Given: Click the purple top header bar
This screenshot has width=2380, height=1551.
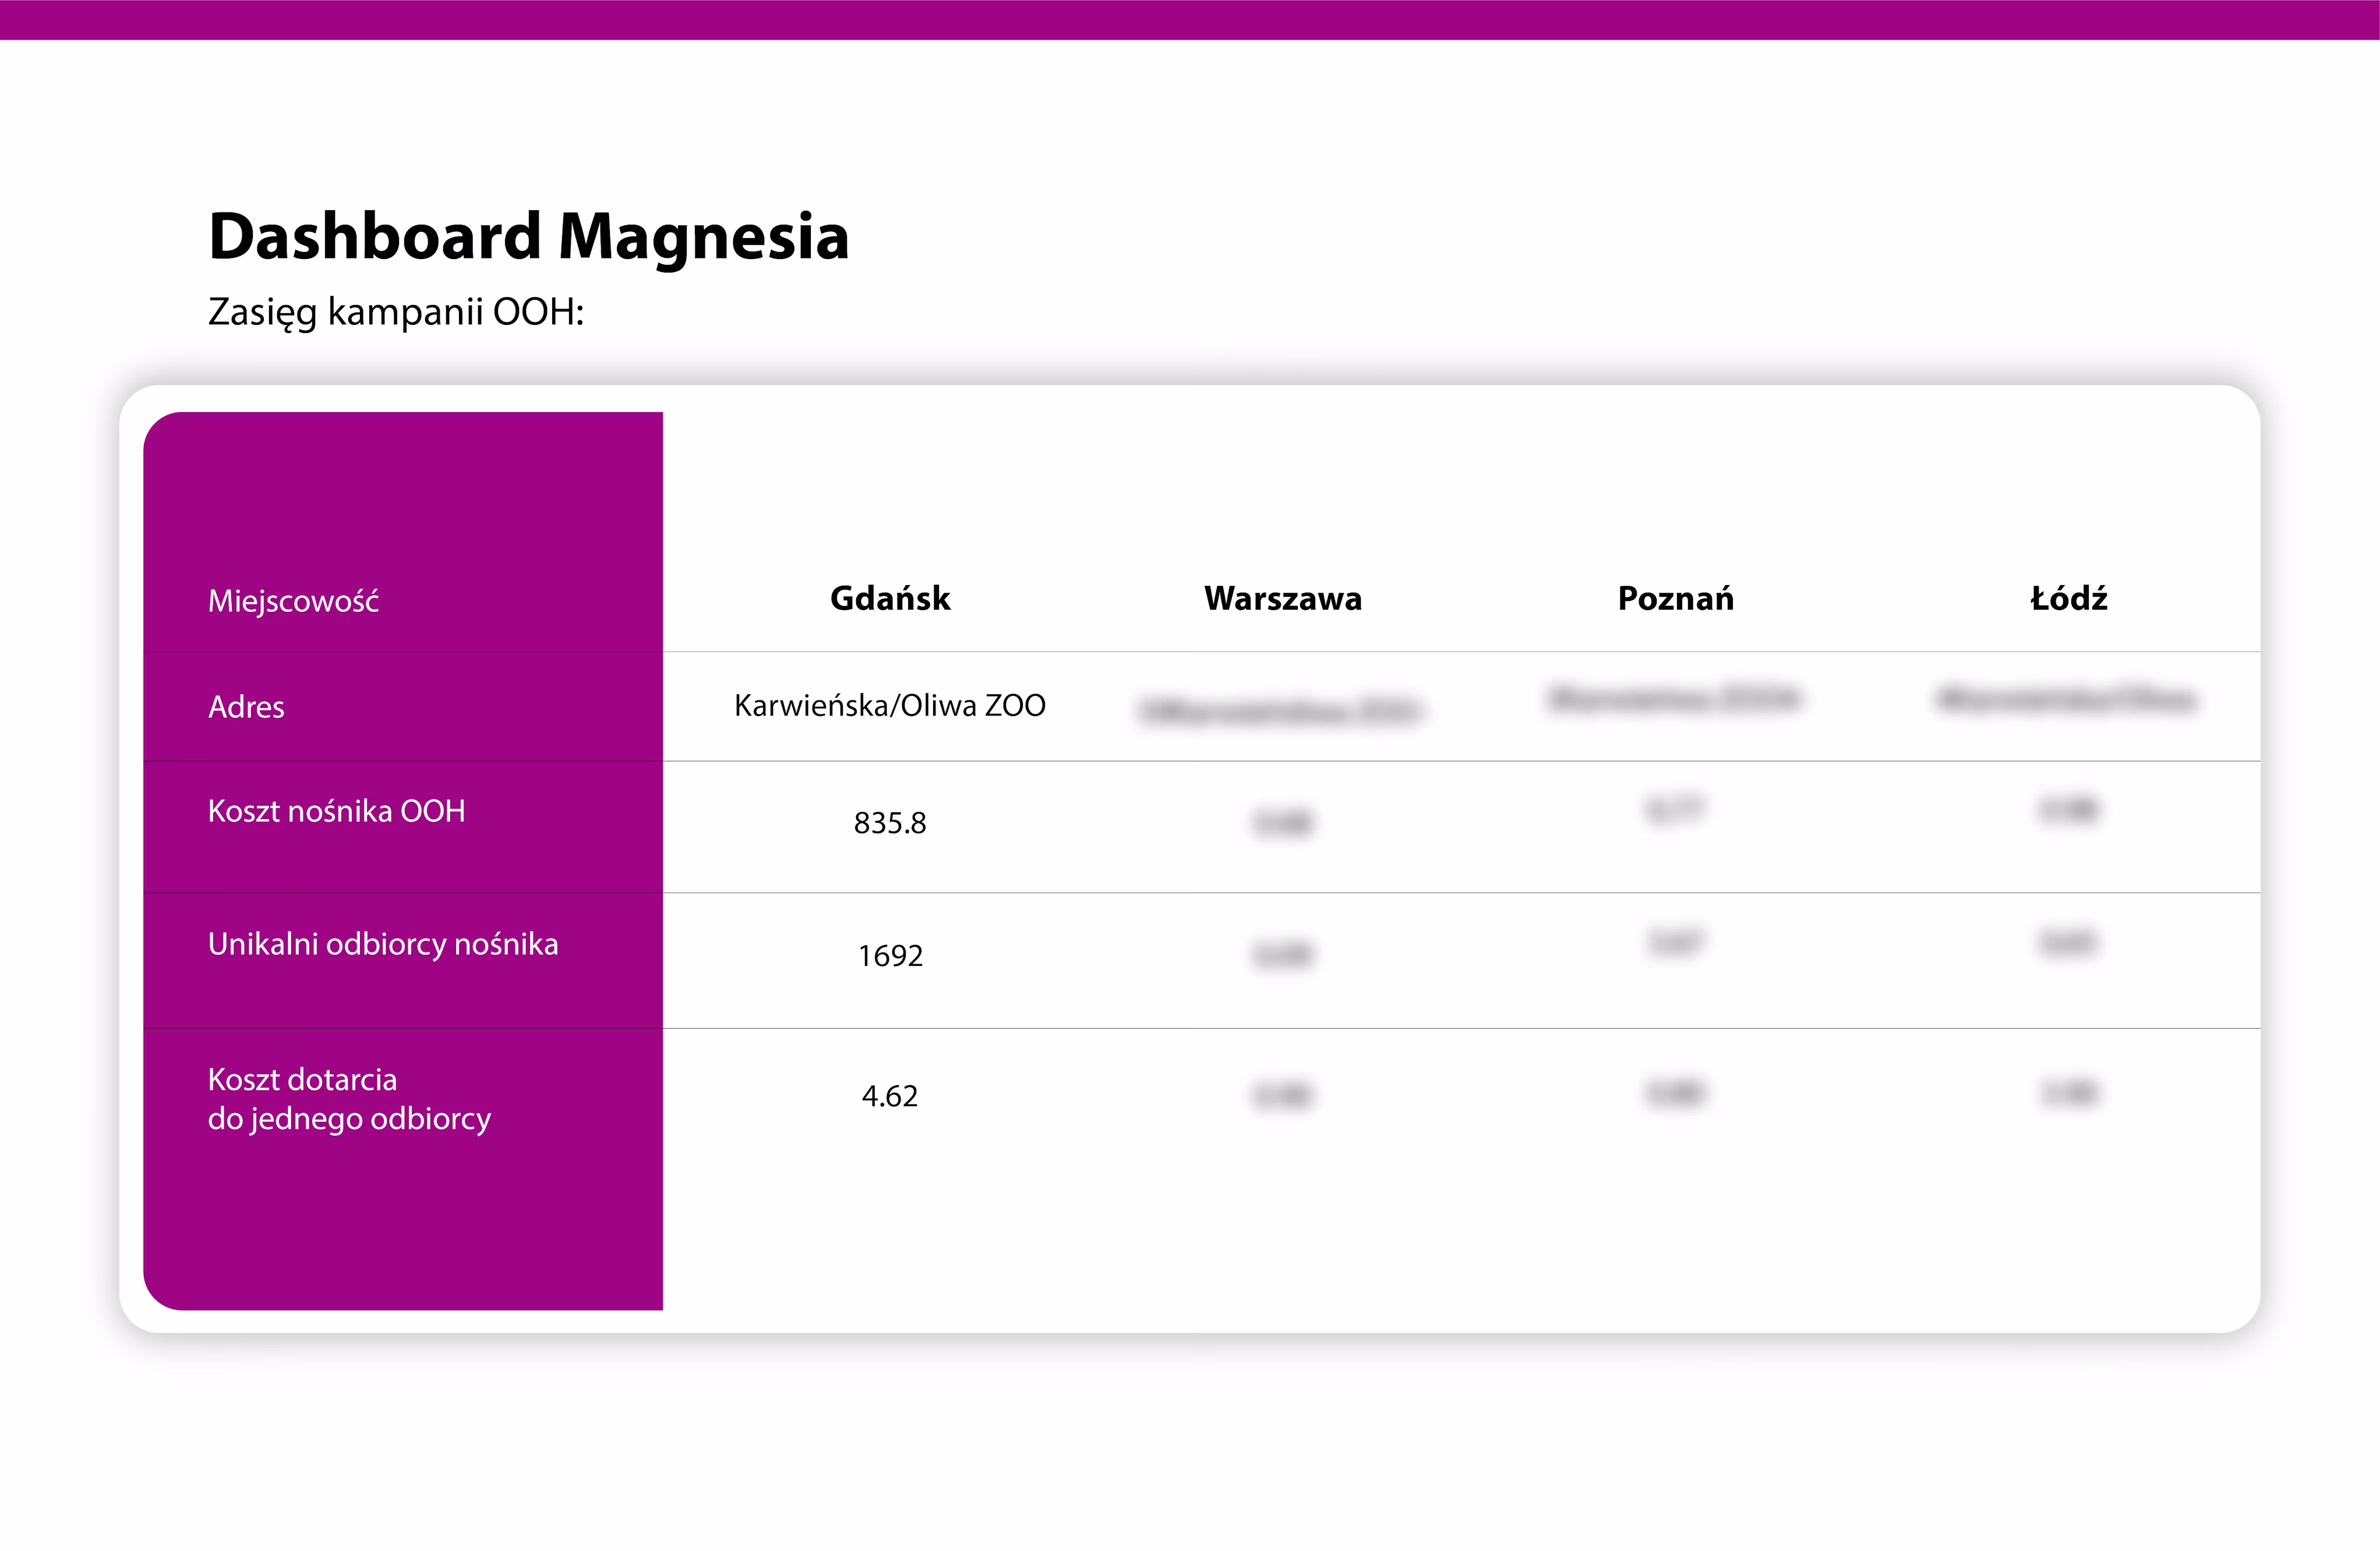Looking at the screenshot, I should point(1190,20).
